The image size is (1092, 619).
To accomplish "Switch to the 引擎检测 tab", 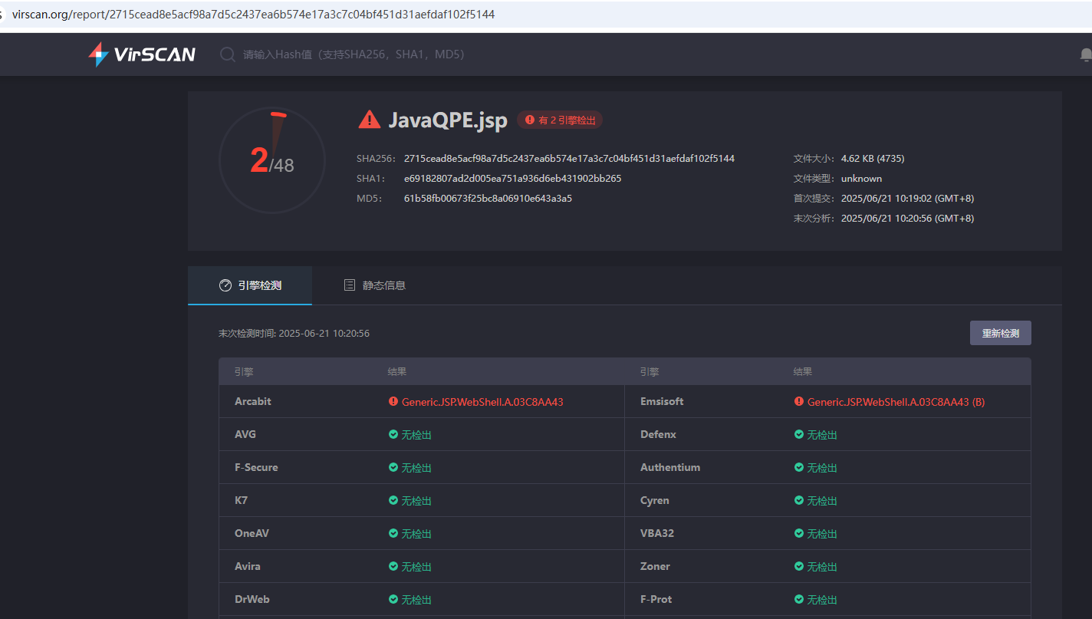I will click(x=250, y=285).
